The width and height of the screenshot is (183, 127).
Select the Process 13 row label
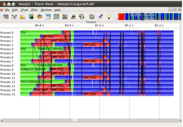8,86
